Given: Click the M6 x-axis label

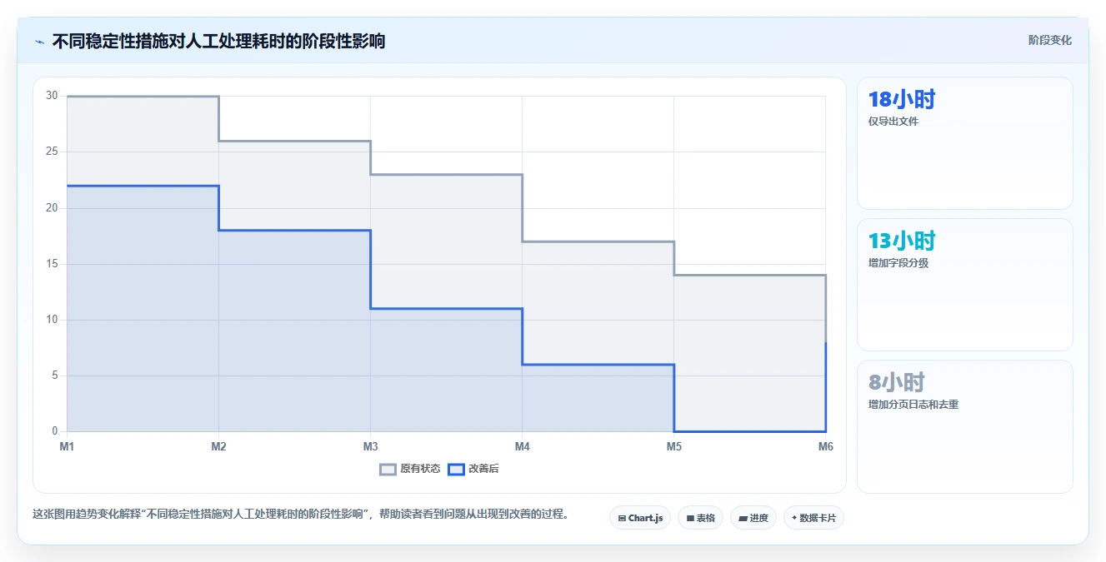Looking at the screenshot, I should 825,447.
